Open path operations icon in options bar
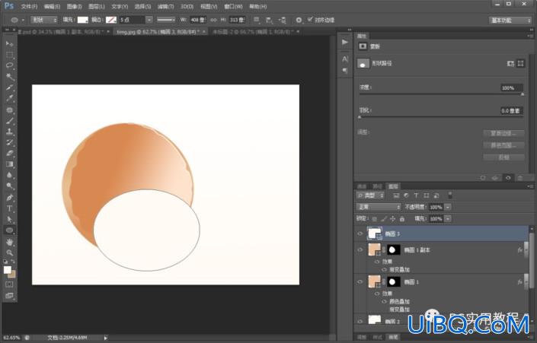This screenshot has height=343, width=537. pyautogui.click(x=257, y=21)
